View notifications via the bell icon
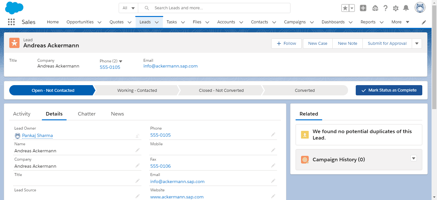The height and width of the screenshot is (200, 437). point(406,8)
